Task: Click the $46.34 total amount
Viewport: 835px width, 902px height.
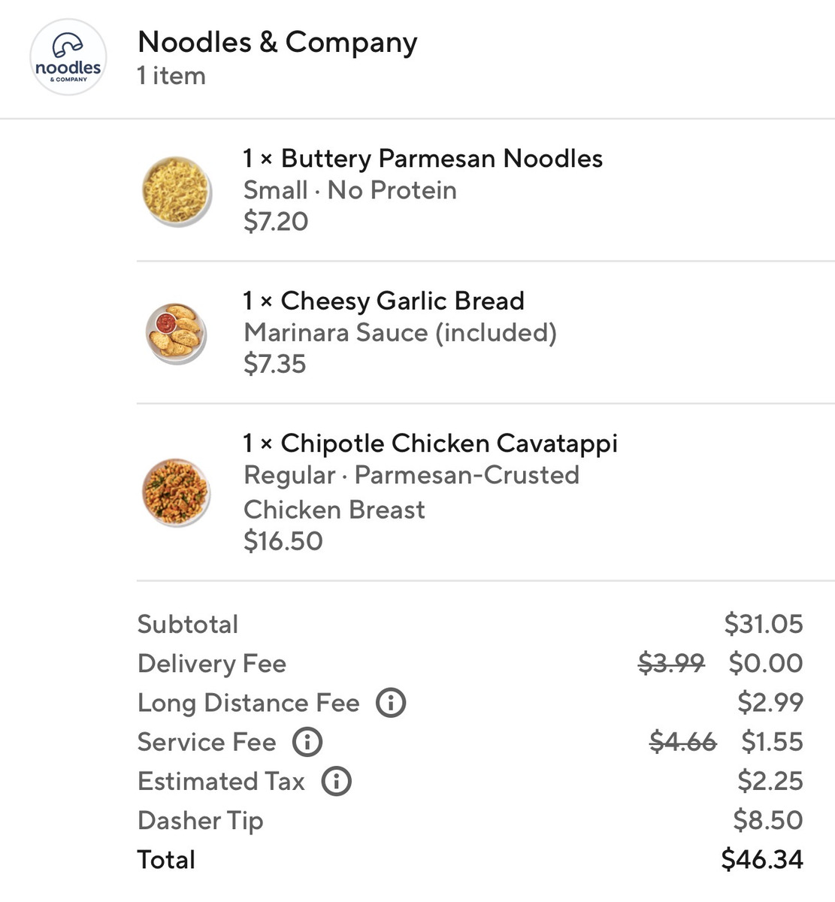Action: 761,859
